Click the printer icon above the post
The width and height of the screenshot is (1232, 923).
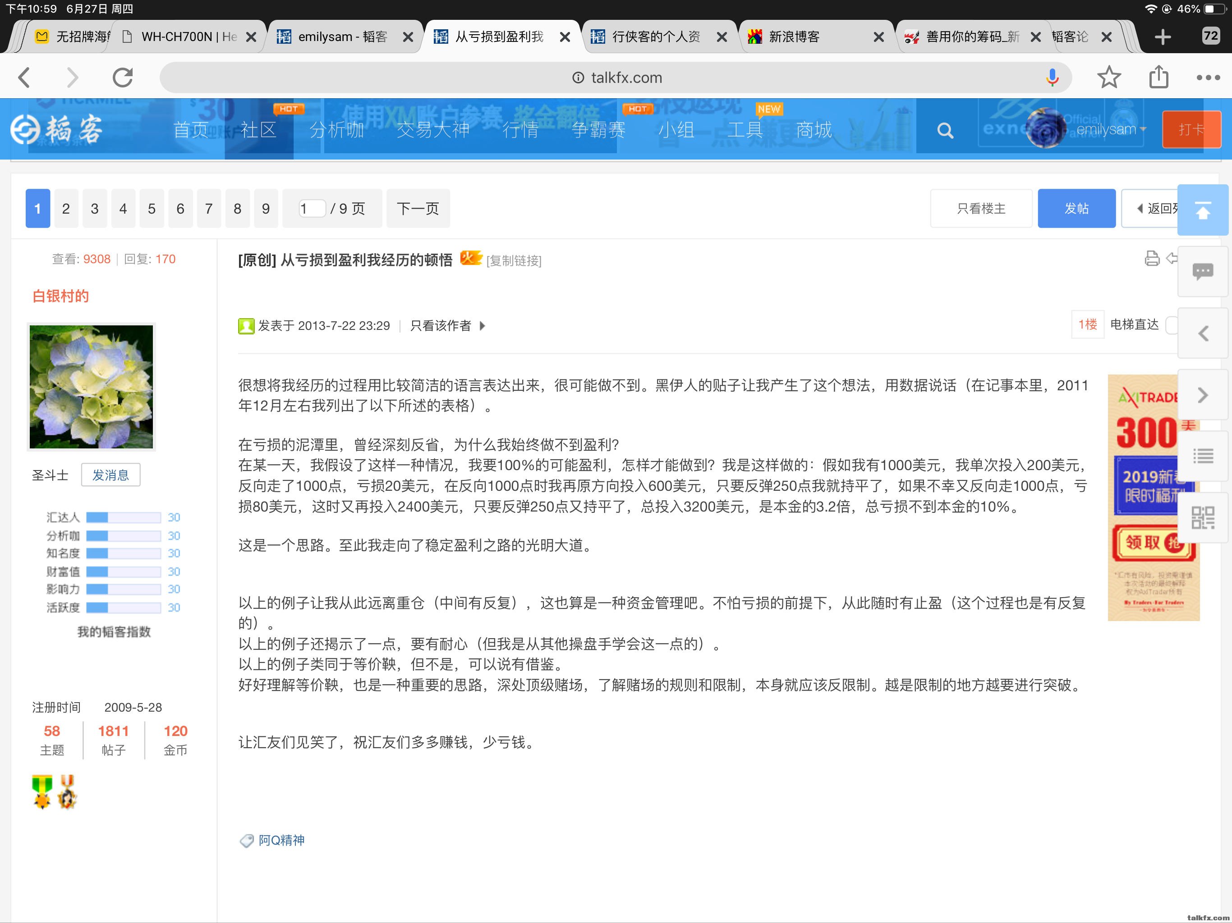coord(1152,258)
